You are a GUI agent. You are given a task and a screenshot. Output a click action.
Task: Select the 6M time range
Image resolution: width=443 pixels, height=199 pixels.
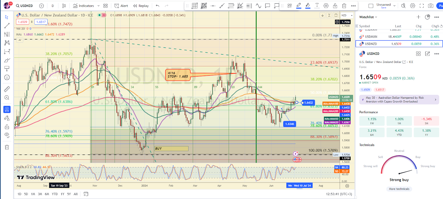coord(47,194)
